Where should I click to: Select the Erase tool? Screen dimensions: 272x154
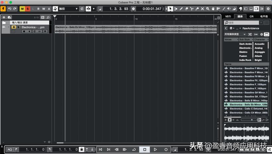[x=186, y=9]
